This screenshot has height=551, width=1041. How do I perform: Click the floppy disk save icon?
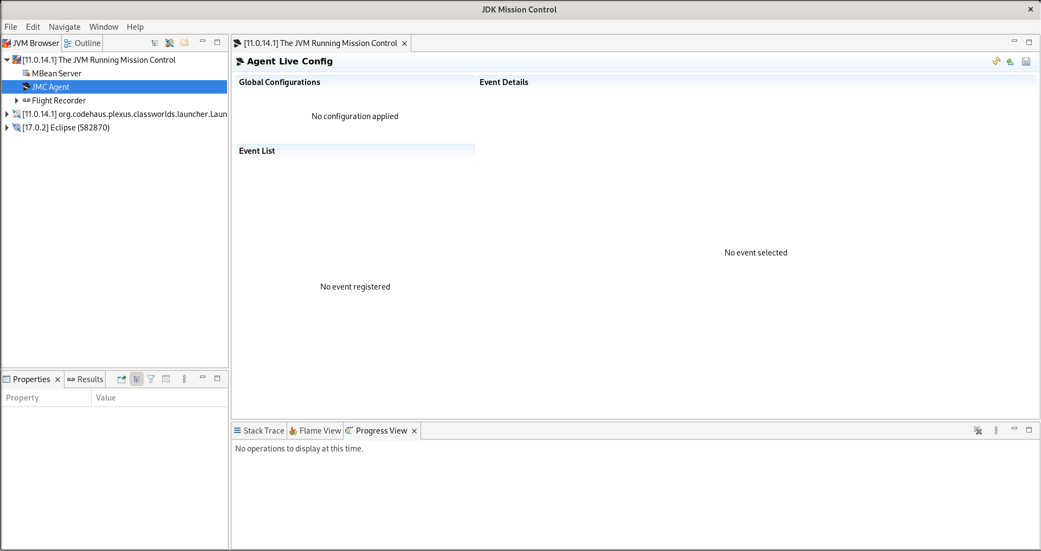(1026, 62)
